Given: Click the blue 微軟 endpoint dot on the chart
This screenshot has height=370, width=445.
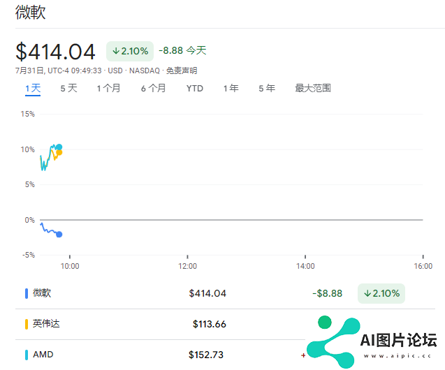Looking at the screenshot, I should (59, 235).
